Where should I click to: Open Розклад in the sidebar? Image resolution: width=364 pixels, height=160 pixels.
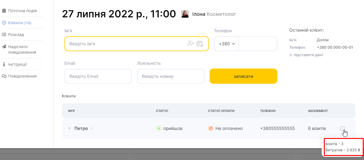click(16, 34)
